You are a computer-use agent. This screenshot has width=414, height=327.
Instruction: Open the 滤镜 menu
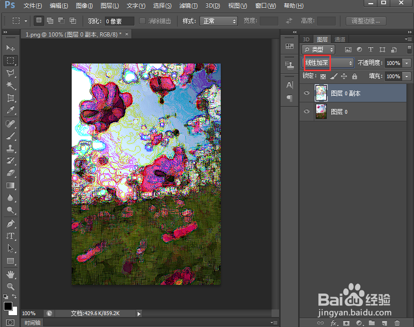coord(188,6)
